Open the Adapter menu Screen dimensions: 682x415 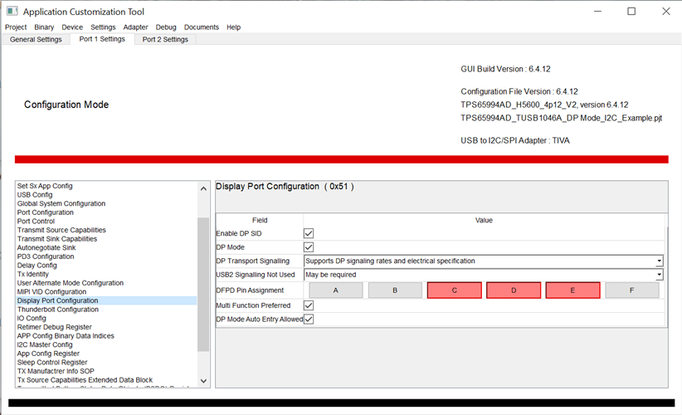(135, 27)
